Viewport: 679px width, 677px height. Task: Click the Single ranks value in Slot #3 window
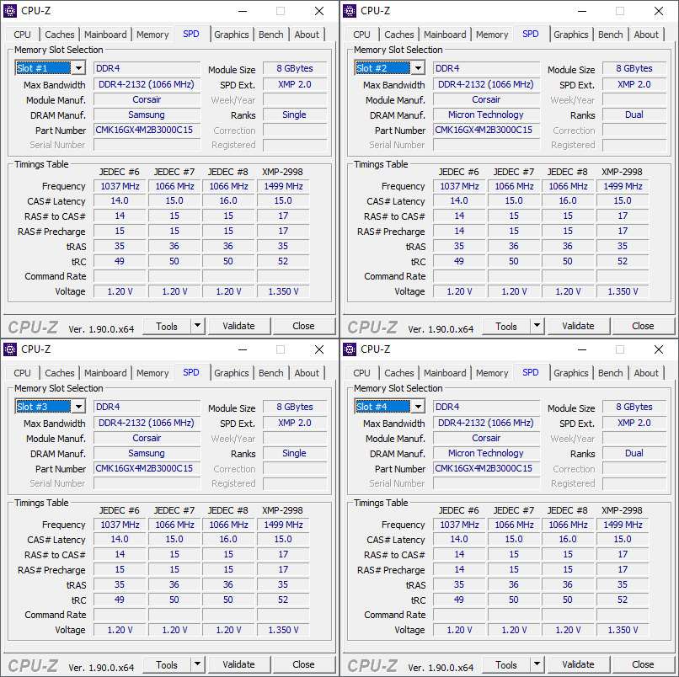tap(295, 453)
